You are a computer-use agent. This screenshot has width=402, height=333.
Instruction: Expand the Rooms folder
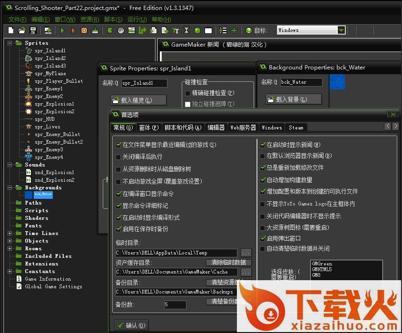10,248
